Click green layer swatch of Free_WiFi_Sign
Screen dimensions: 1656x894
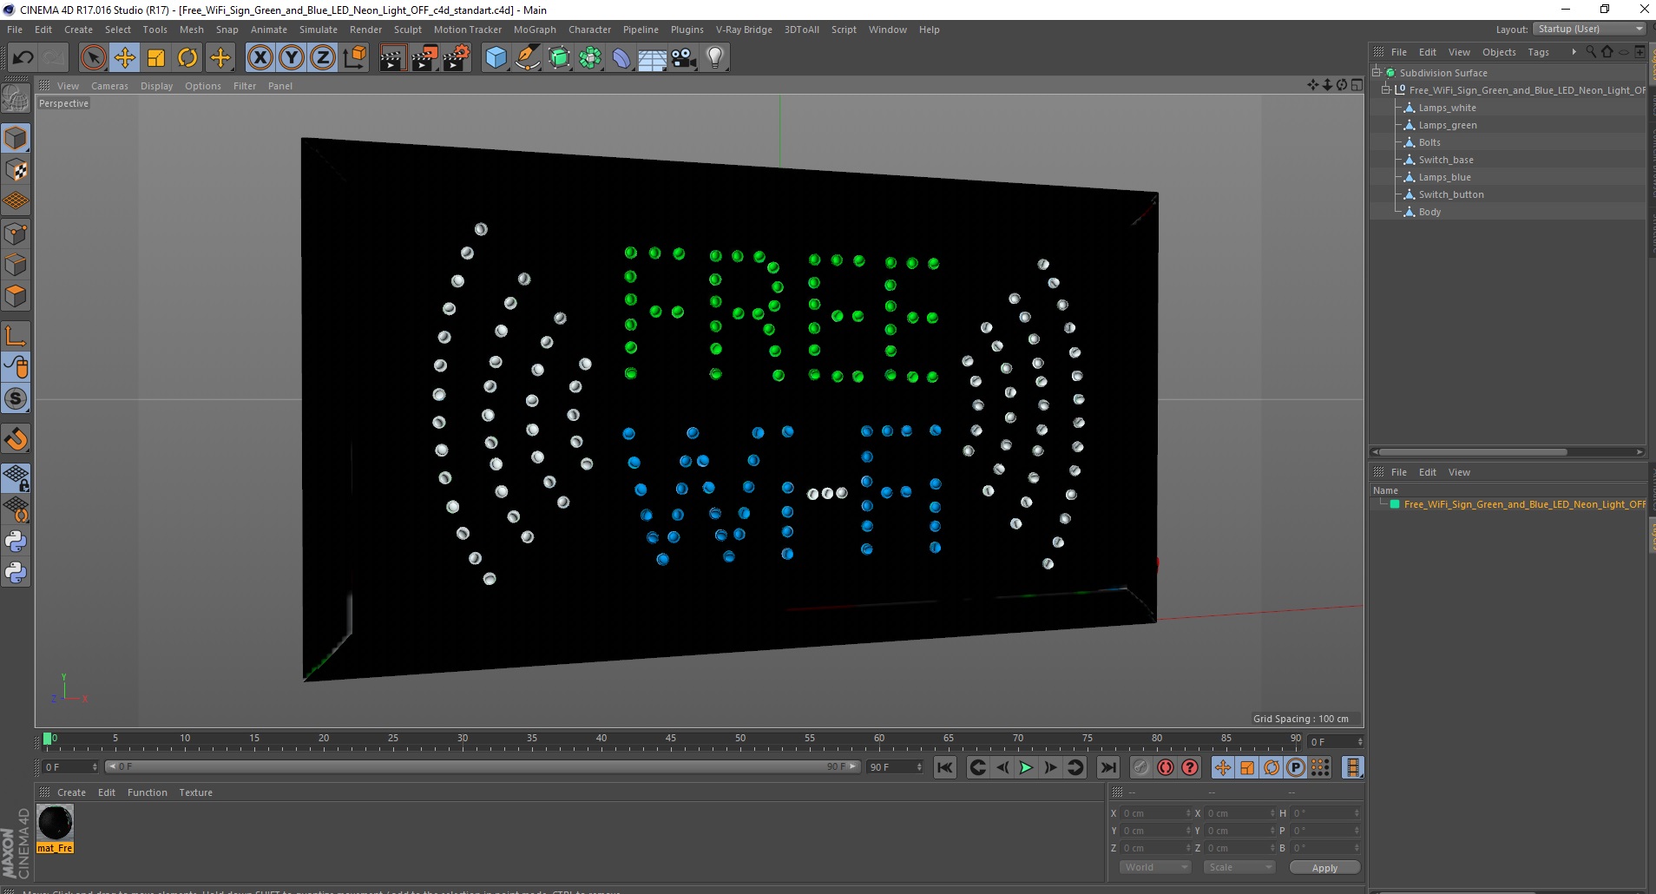click(1394, 504)
